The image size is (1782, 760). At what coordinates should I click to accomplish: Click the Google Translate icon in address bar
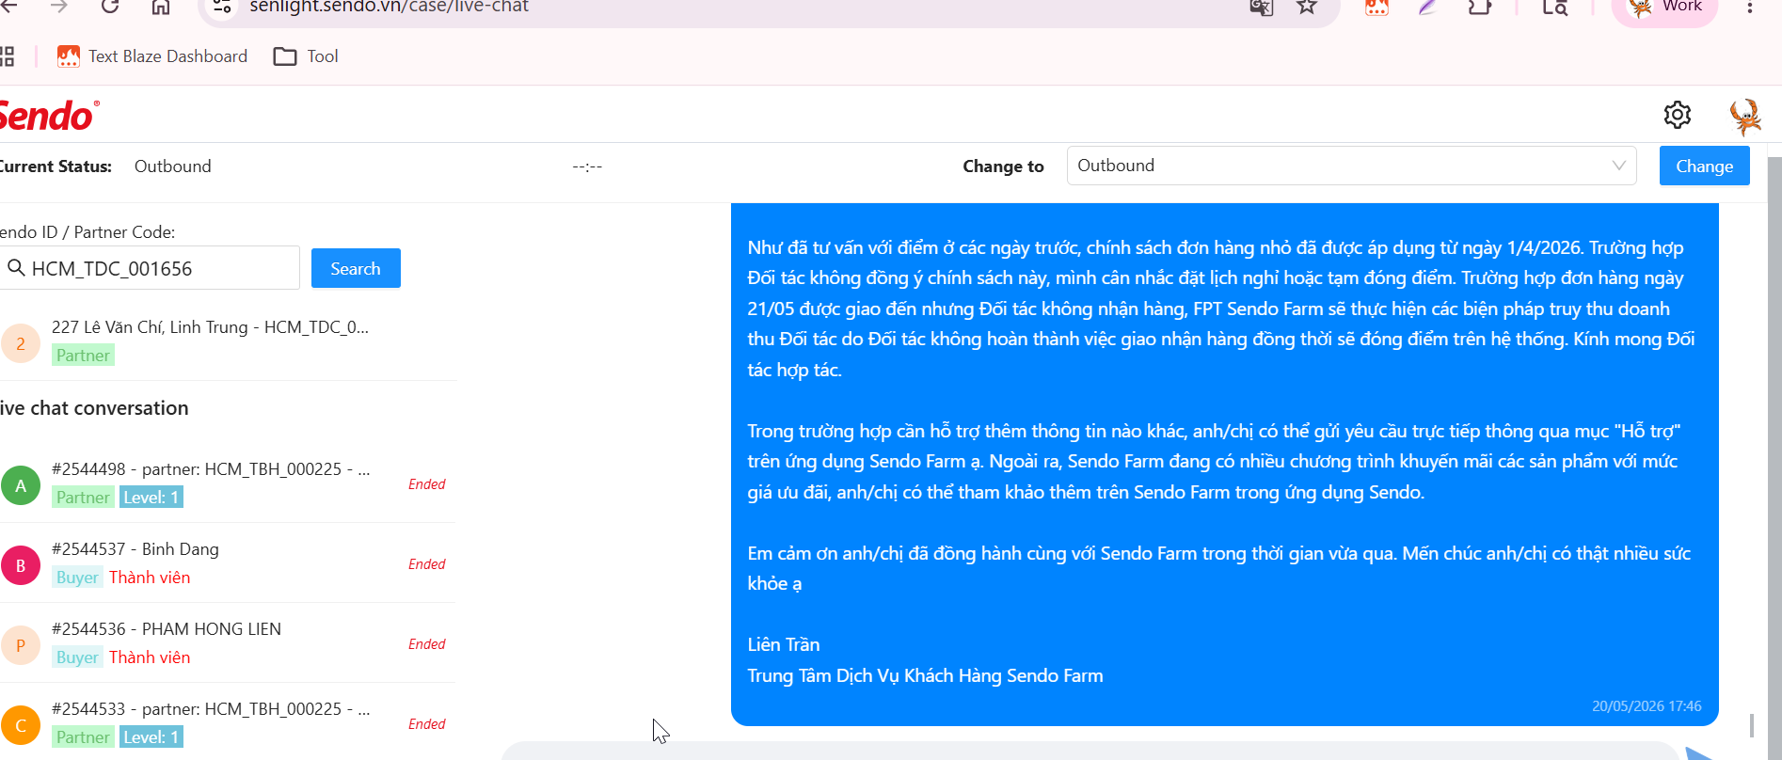click(1261, 7)
